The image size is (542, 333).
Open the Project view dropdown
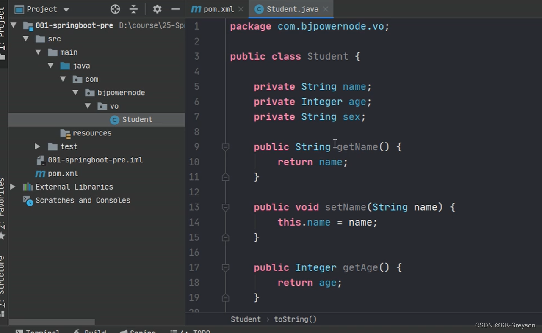[x=66, y=9]
